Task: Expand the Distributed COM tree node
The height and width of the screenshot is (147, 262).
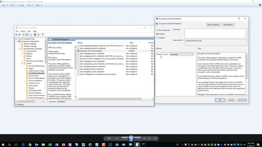Action: 25,91
